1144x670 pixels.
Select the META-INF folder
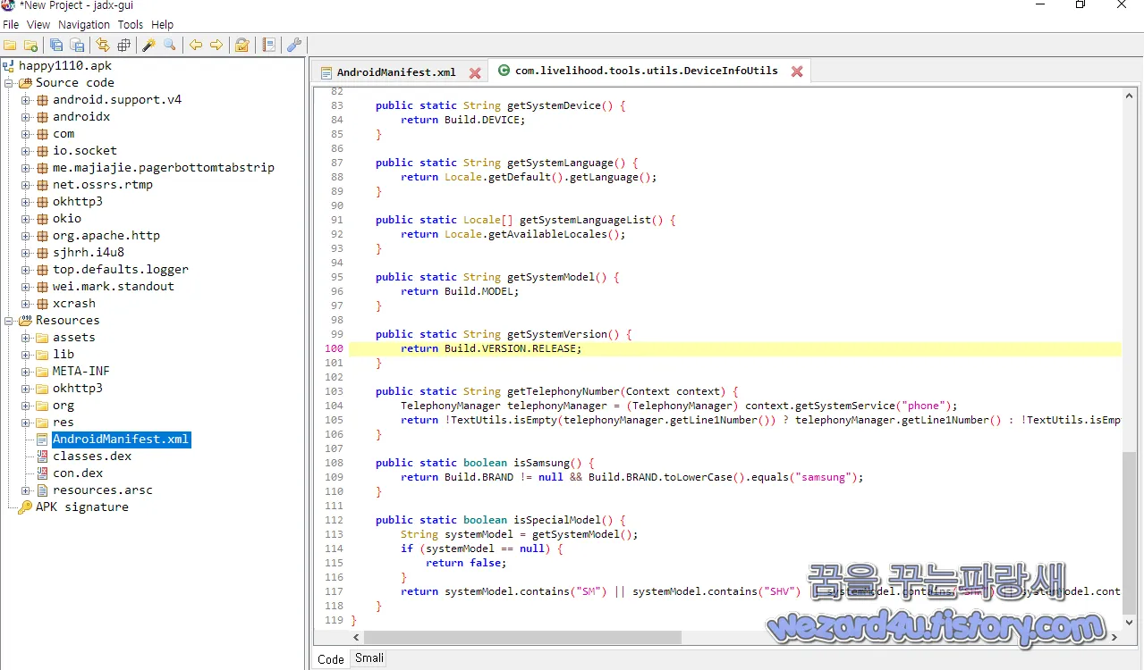[x=81, y=371]
